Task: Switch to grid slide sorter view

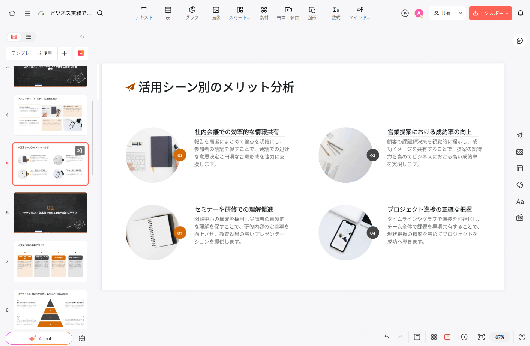Action: [434, 337]
